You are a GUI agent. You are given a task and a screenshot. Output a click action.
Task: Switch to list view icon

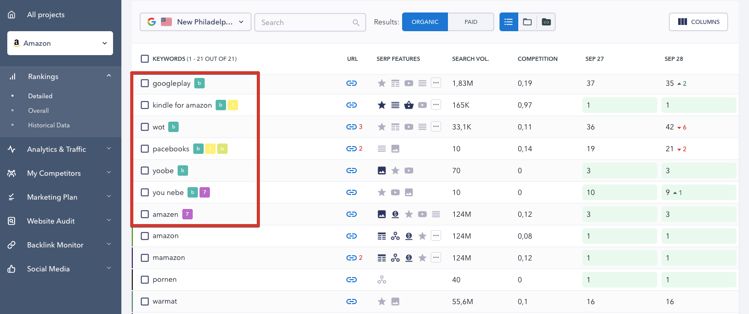point(509,22)
